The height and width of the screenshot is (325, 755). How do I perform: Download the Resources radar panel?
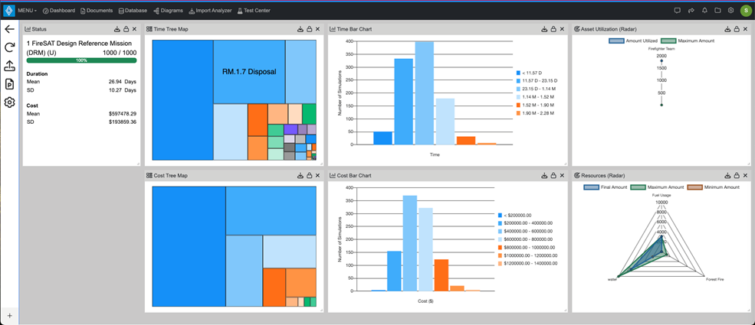(727, 176)
